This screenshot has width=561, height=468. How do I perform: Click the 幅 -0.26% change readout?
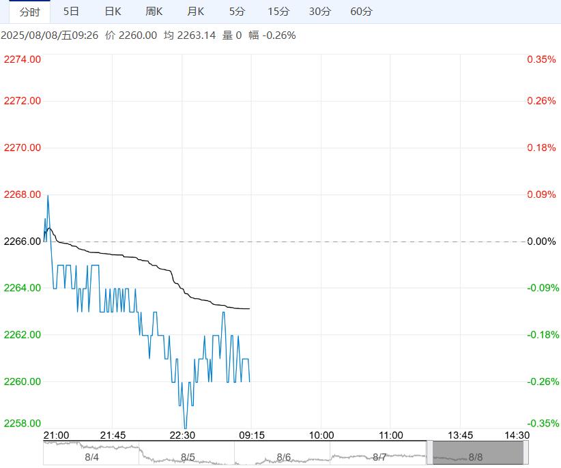pyautogui.click(x=272, y=35)
